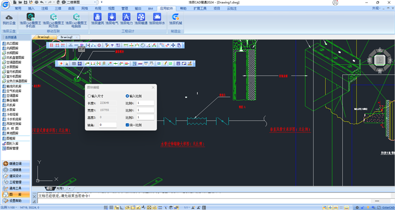Launch 浩辰建筑 from the ribbon
Image resolution: width=395 pixels, height=210 pixels.
point(98,19)
